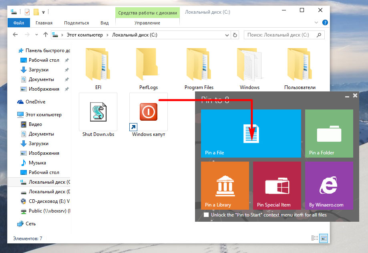The width and height of the screenshot is (368, 253).
Task: Open the Customize Quick Access Toolbar dropdown
Action: point(43,12)
